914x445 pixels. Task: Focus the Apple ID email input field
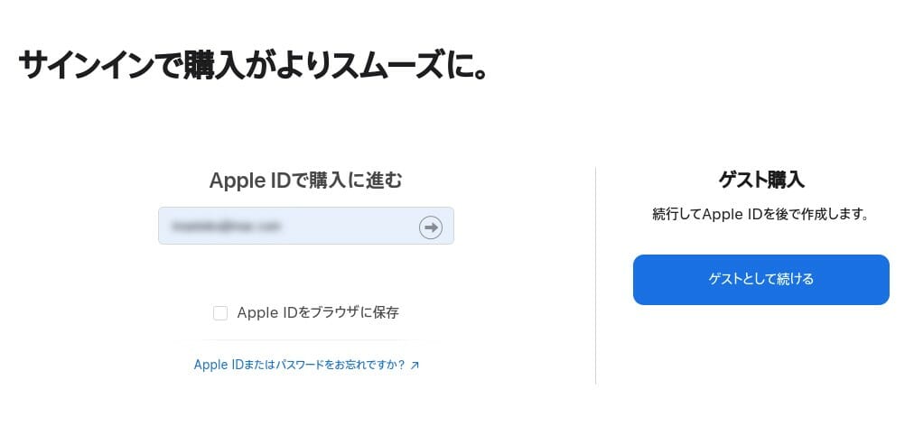click(x=306, y=226)
